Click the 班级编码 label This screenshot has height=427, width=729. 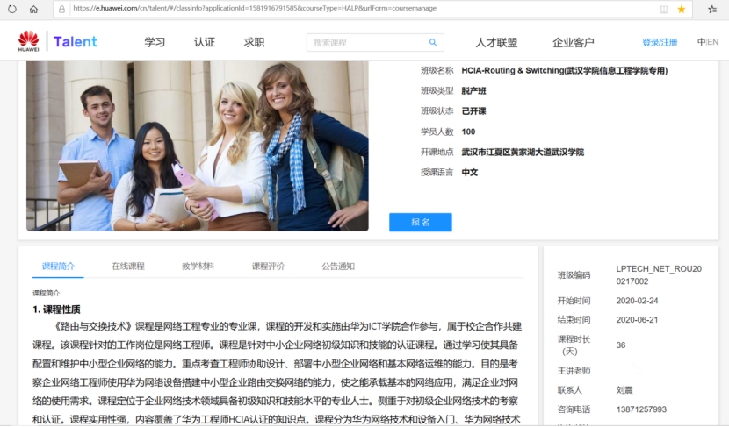click(x=574, y=275)
